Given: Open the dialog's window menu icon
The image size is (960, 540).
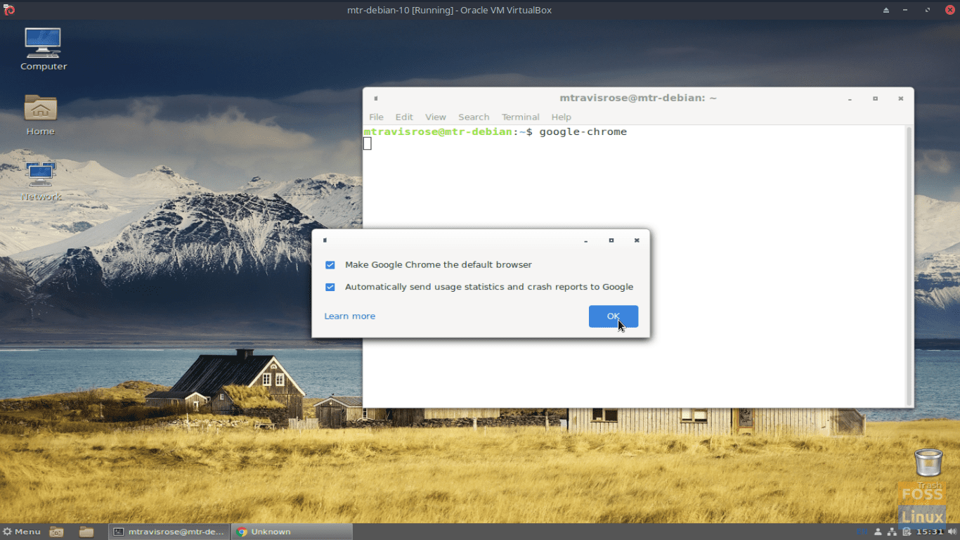Looking at the screenshot, I should (325, 240).
